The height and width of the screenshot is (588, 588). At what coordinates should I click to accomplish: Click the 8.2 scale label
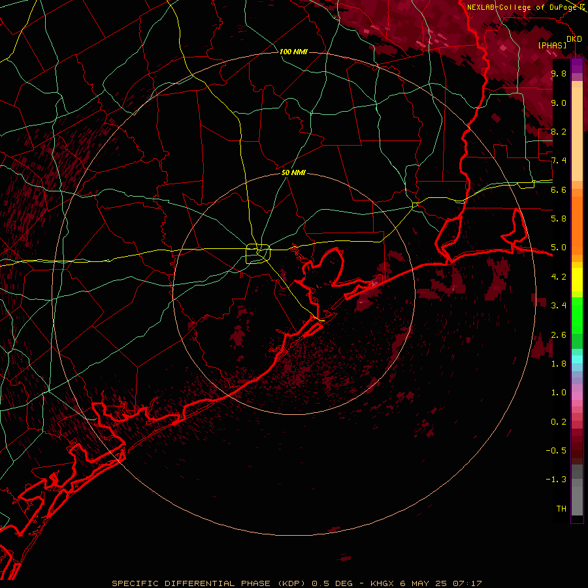click(559, 131)
